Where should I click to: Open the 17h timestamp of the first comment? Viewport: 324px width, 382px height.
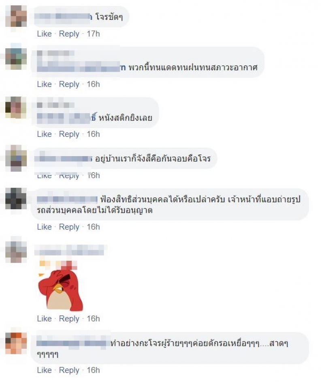pos(94,34)
